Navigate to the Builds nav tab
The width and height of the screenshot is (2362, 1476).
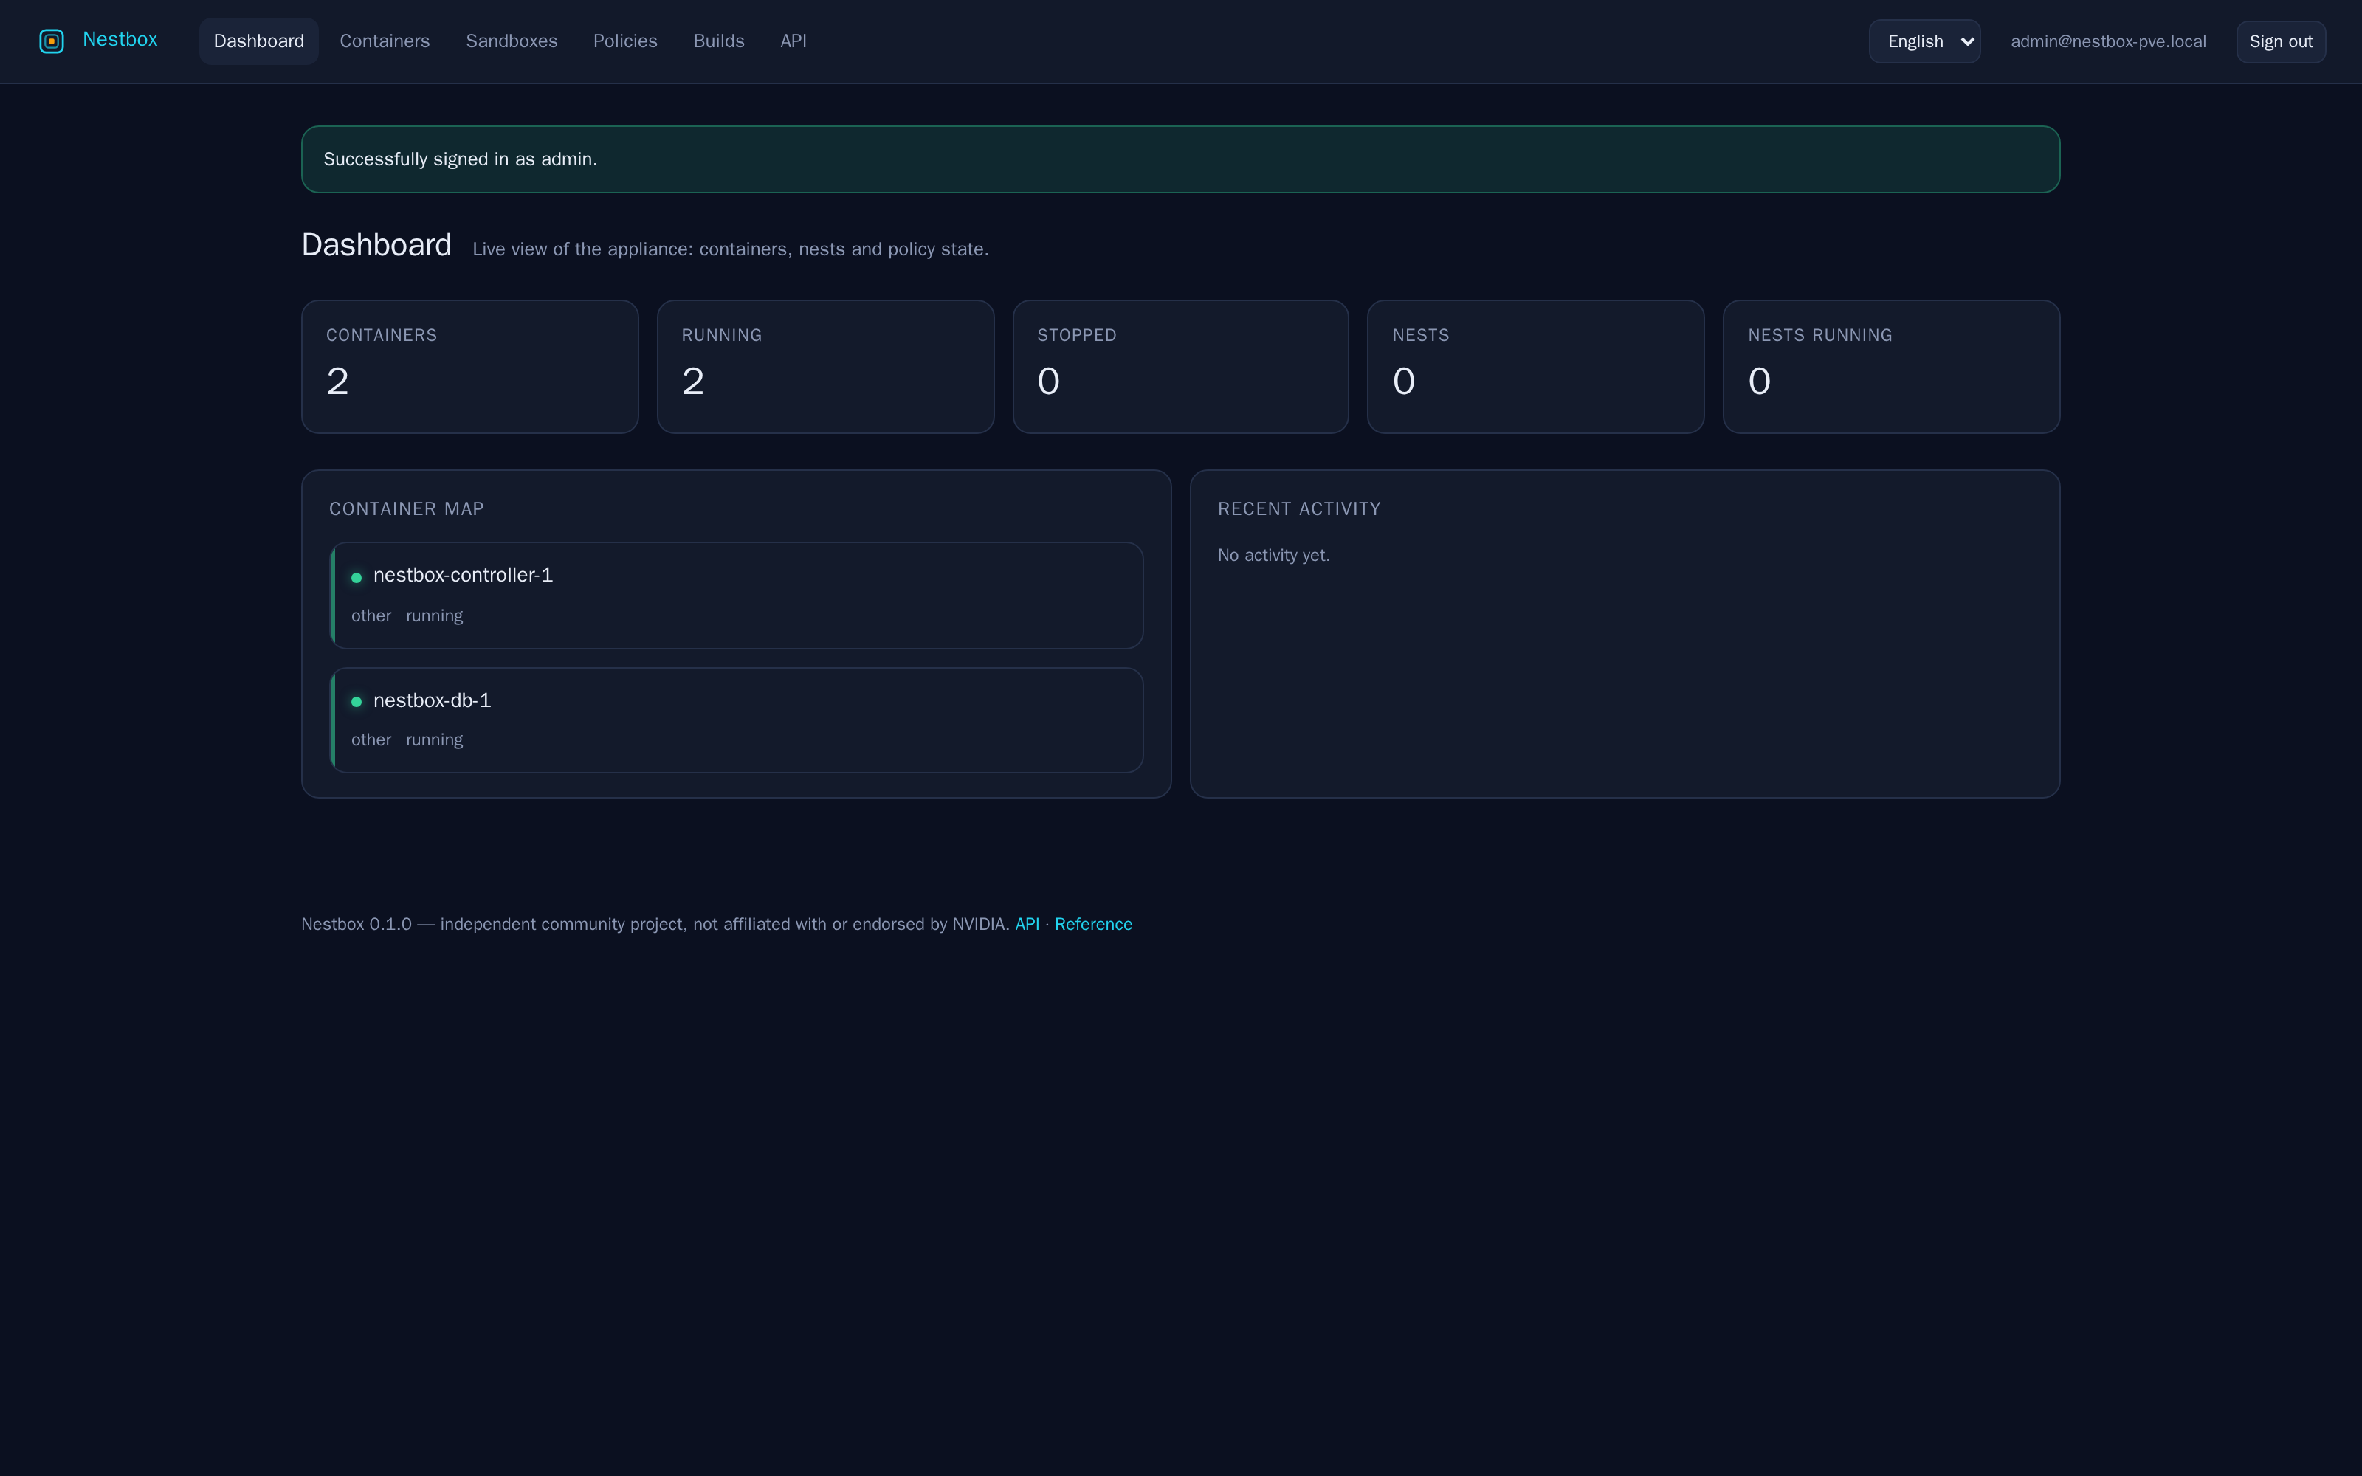pos(720,41)
